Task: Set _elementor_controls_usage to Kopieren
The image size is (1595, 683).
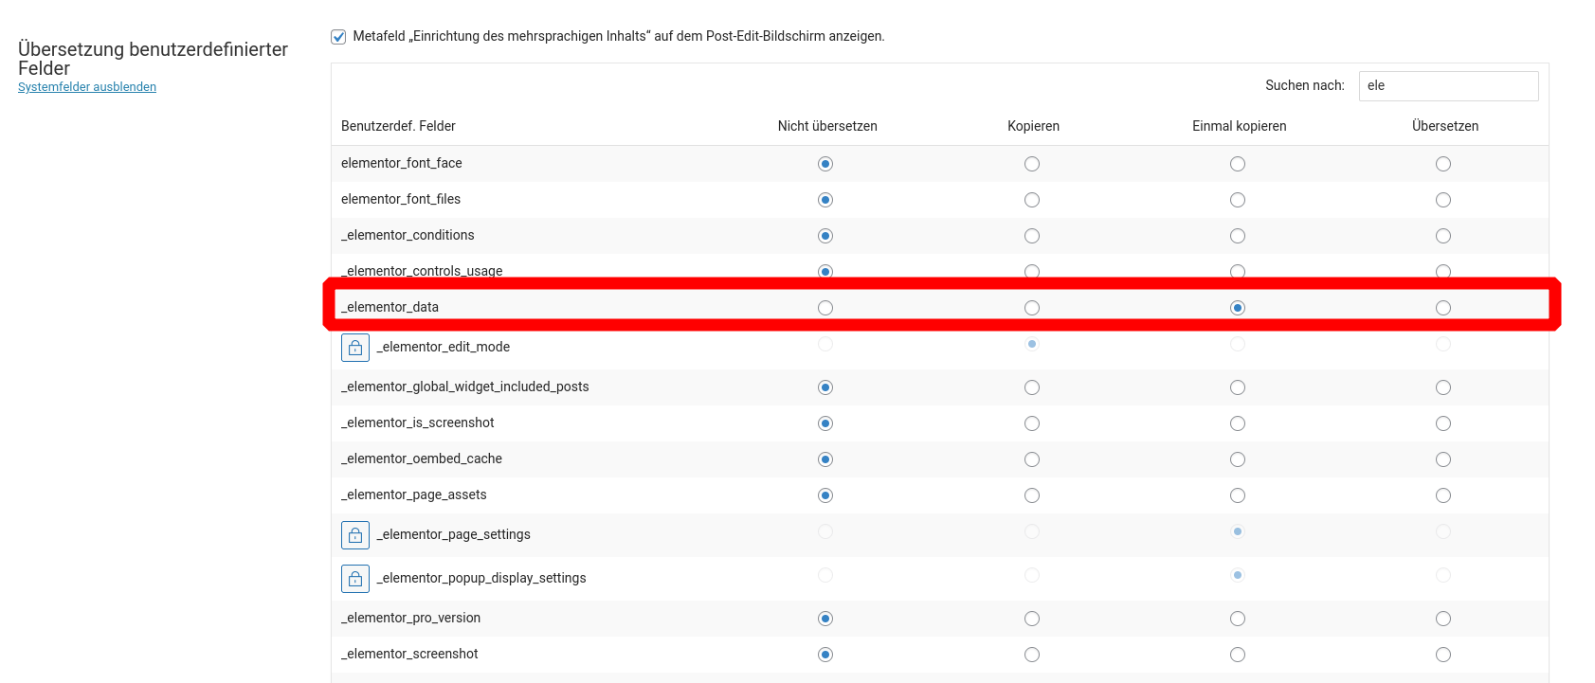Action: (1032, 271)
